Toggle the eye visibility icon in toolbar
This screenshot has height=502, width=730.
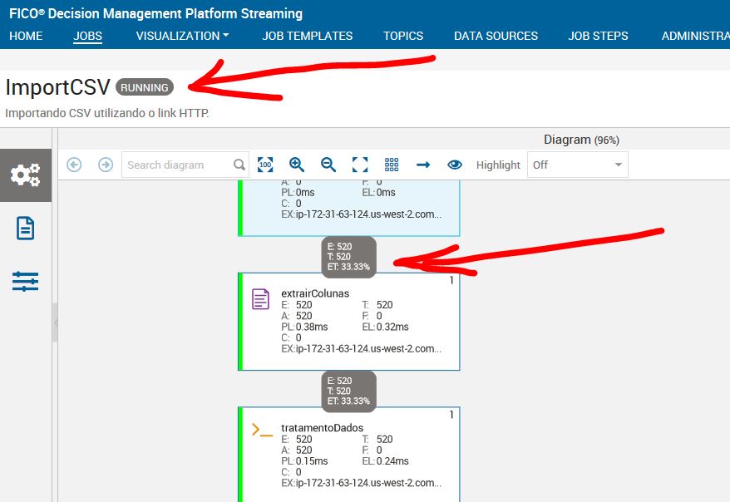coord(455,165)
